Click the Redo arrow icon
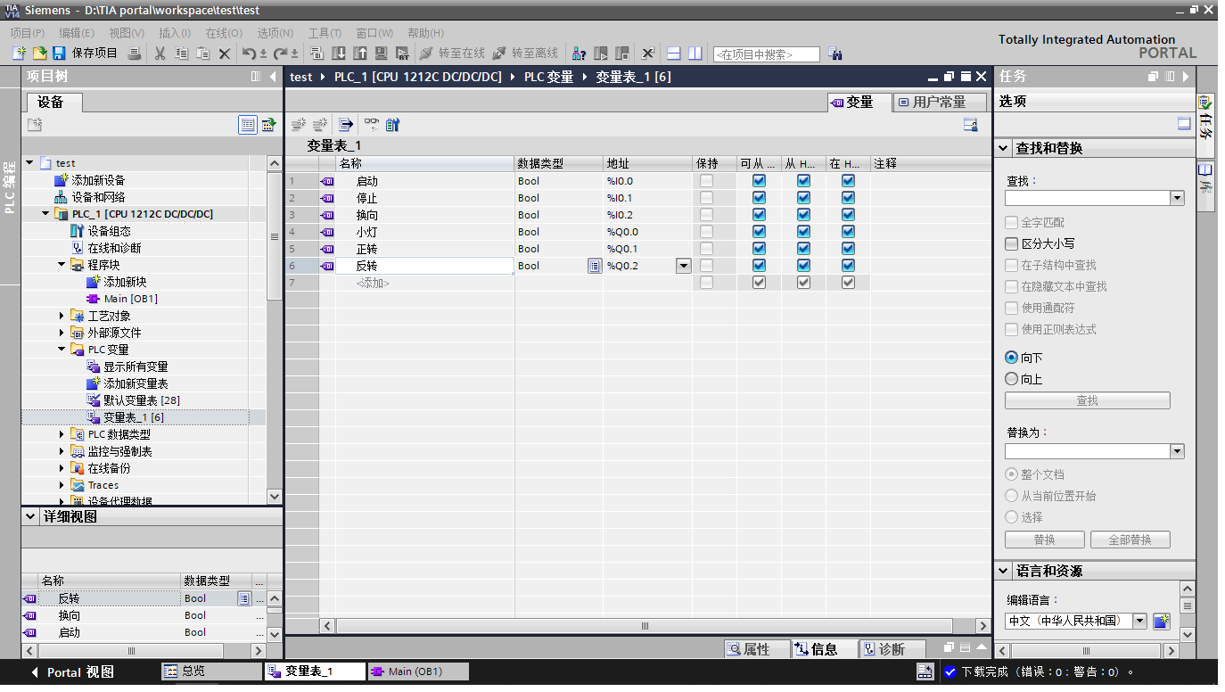 [x=280, y=54]
